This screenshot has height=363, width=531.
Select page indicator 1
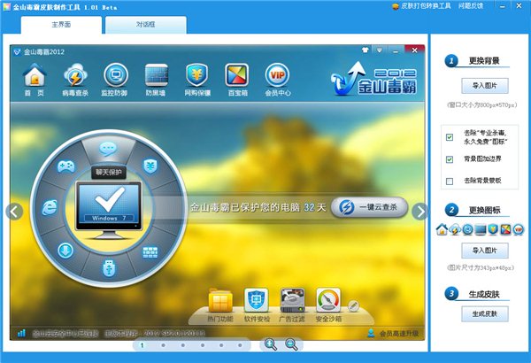(x=142, y=345)
